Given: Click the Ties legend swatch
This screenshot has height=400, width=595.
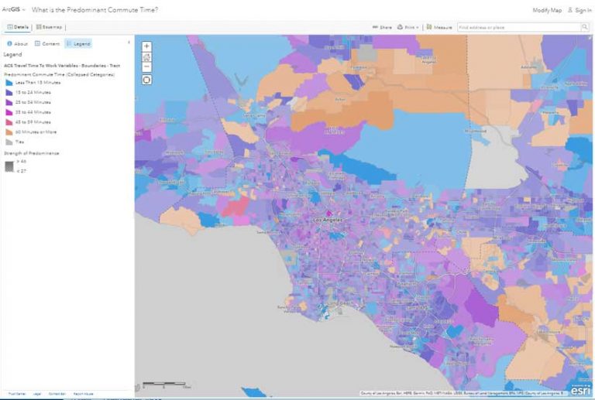Looking at the screenshot, I should [9, 142].
